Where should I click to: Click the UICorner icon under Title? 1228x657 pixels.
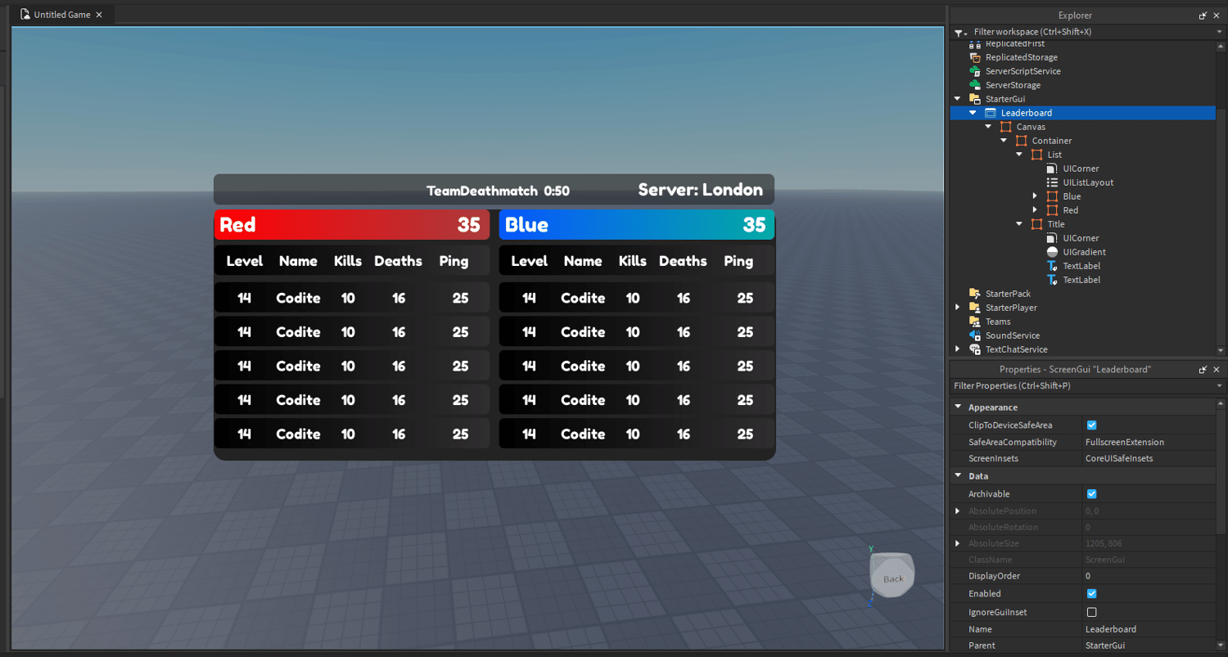pos(1052,238)
